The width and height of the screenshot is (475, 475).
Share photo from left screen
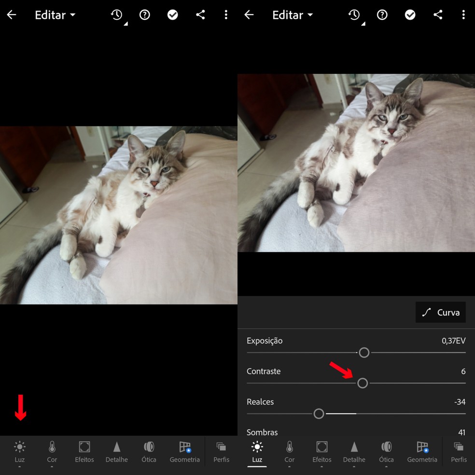pyautogui.click(x=200, y=14)
